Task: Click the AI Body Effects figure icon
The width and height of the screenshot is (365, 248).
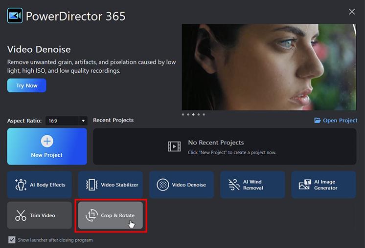Action: (21, 185)
